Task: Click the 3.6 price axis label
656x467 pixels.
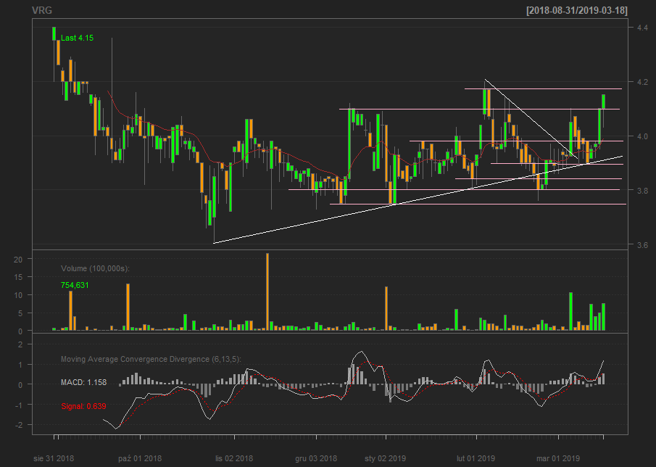Action: click(642, 244)
